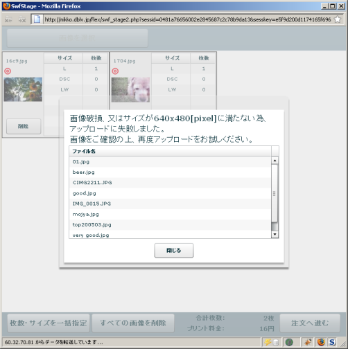Click the red target icon under 16c9.jpg

click(8, 71)
